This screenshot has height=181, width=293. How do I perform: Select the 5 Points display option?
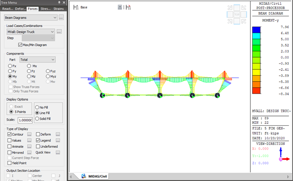pos(11,112)
